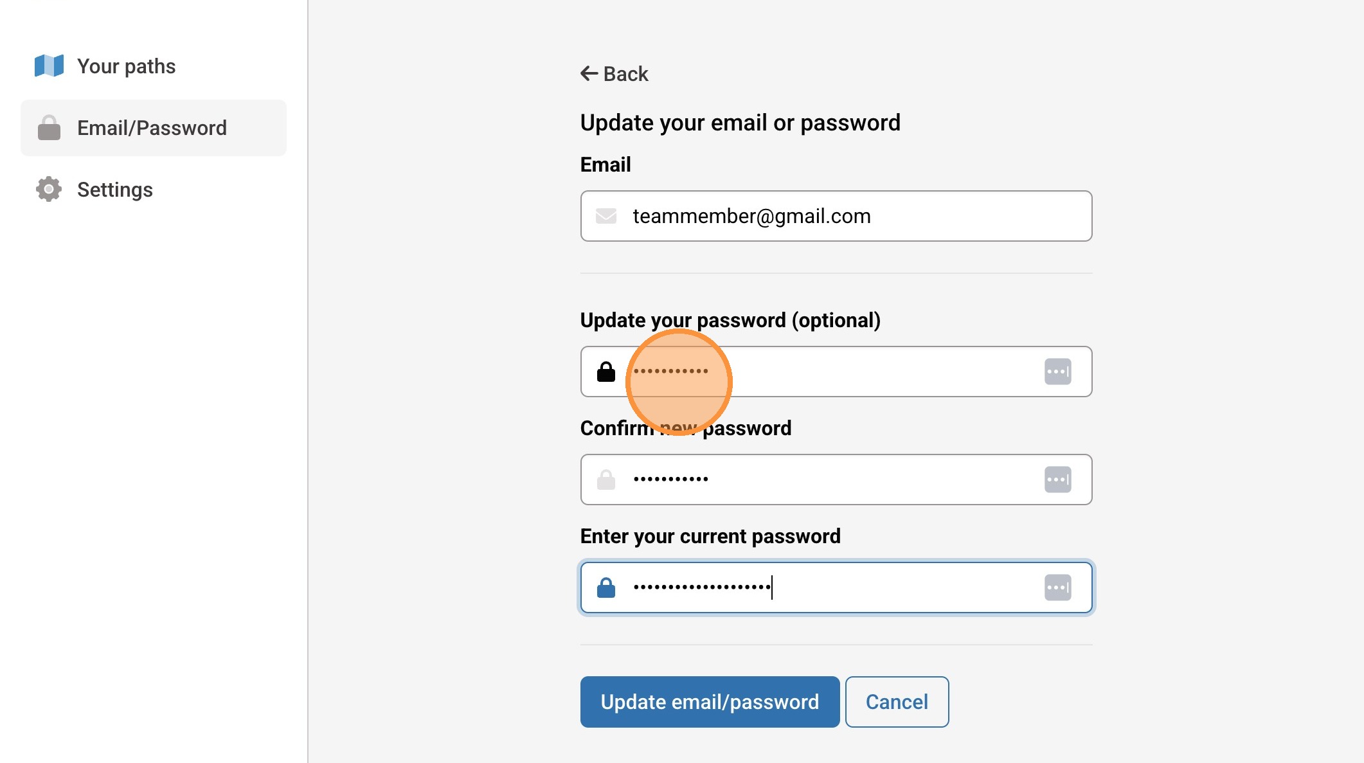1364x763 pixels.
Task: Focus the Email address input field
Action: 836,216
